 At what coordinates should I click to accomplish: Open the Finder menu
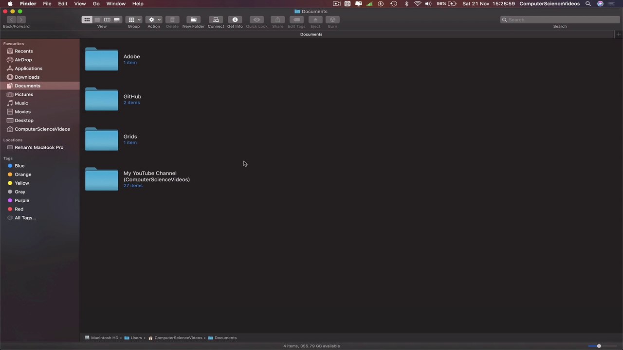coord(28,3)
